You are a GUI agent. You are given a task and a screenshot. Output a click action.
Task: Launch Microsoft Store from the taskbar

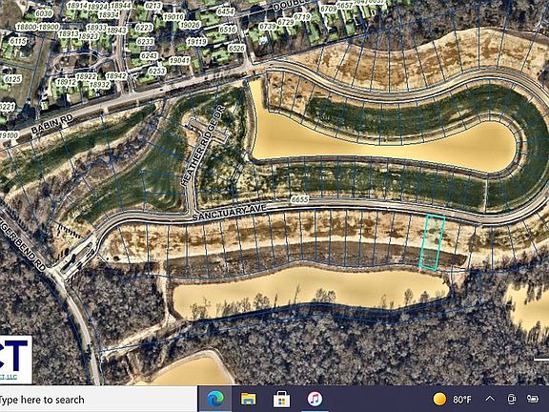click(281, 400)
